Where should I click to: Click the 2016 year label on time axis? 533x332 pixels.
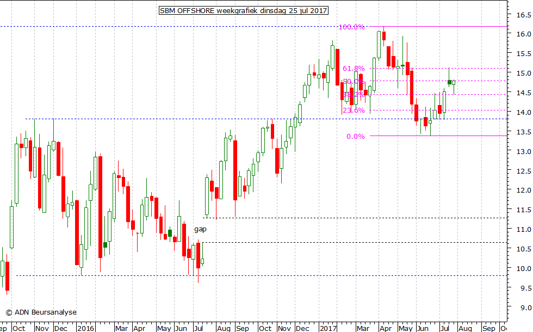[85, 328]
